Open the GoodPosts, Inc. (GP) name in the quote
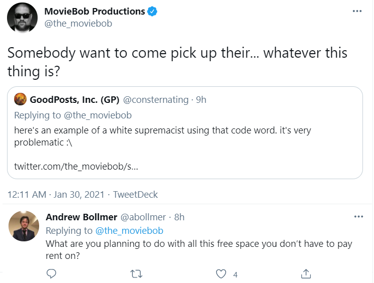374x283 pixels. (74, 99)
